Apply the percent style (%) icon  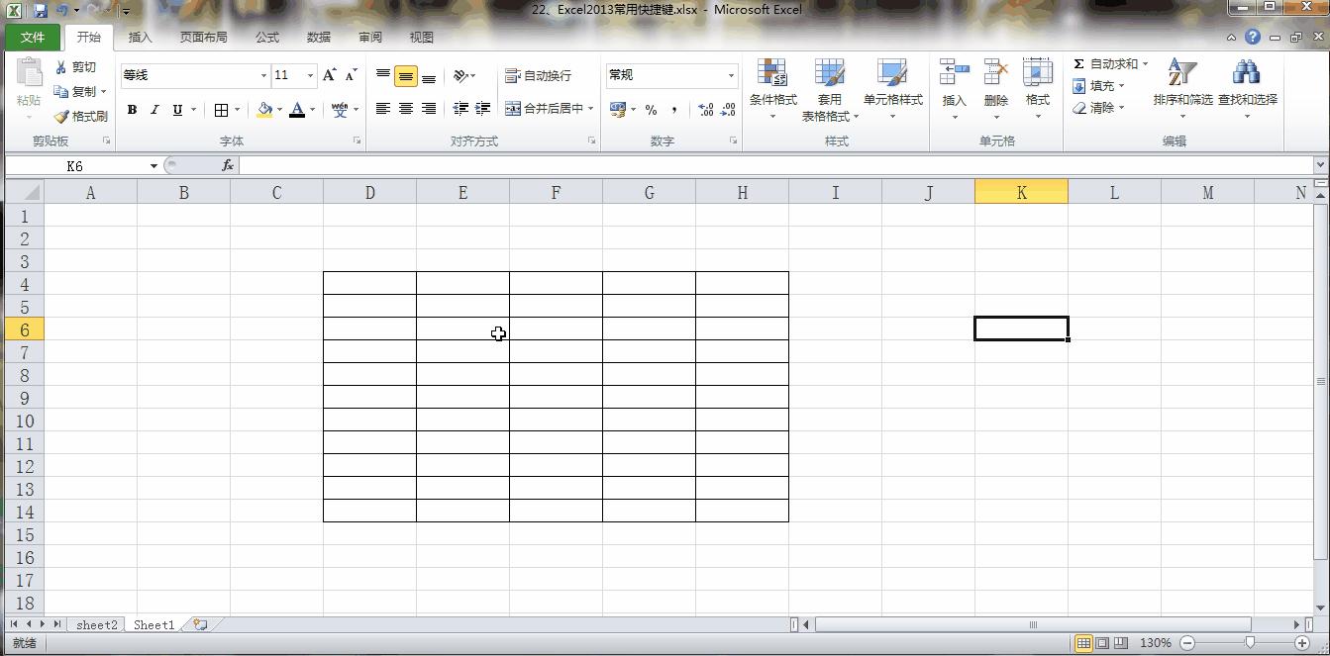point(651,111)
